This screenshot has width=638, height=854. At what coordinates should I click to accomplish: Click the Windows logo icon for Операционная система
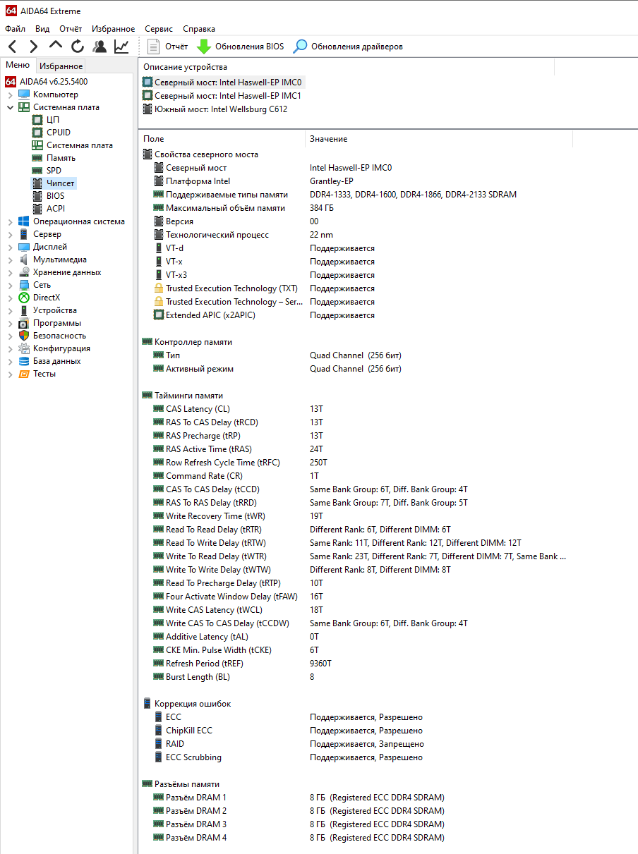pyautogui.click(x=24, y=221)
